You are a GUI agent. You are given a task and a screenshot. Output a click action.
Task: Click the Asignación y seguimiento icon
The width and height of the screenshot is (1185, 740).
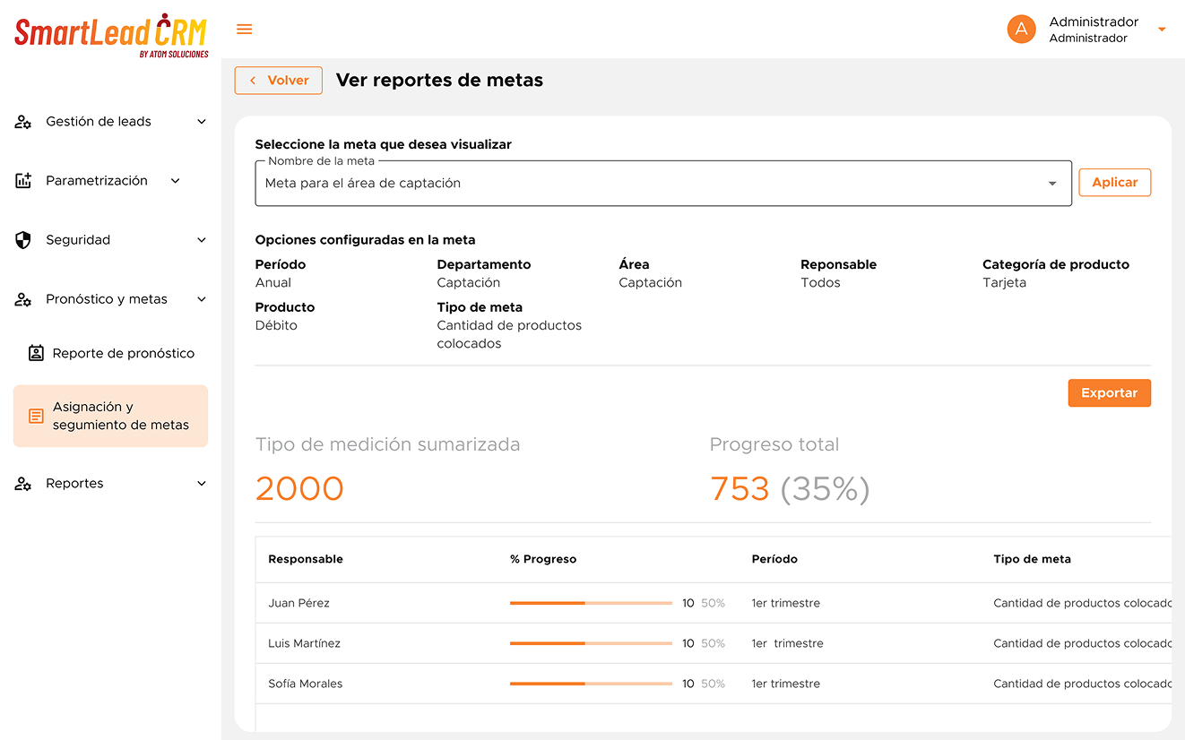(36, 416)
